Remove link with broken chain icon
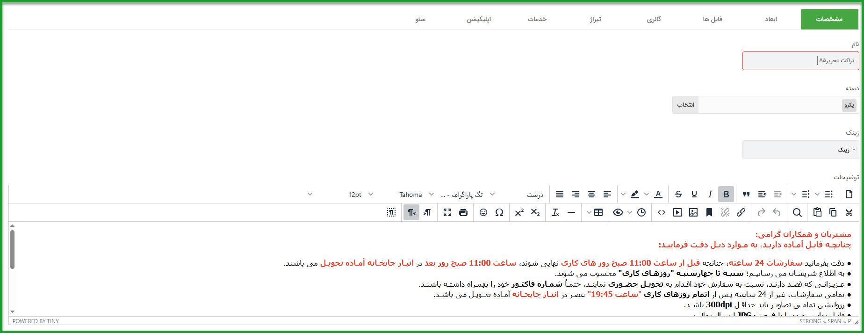The height and width of the screenshot is (333, 864). pos(725,212)
